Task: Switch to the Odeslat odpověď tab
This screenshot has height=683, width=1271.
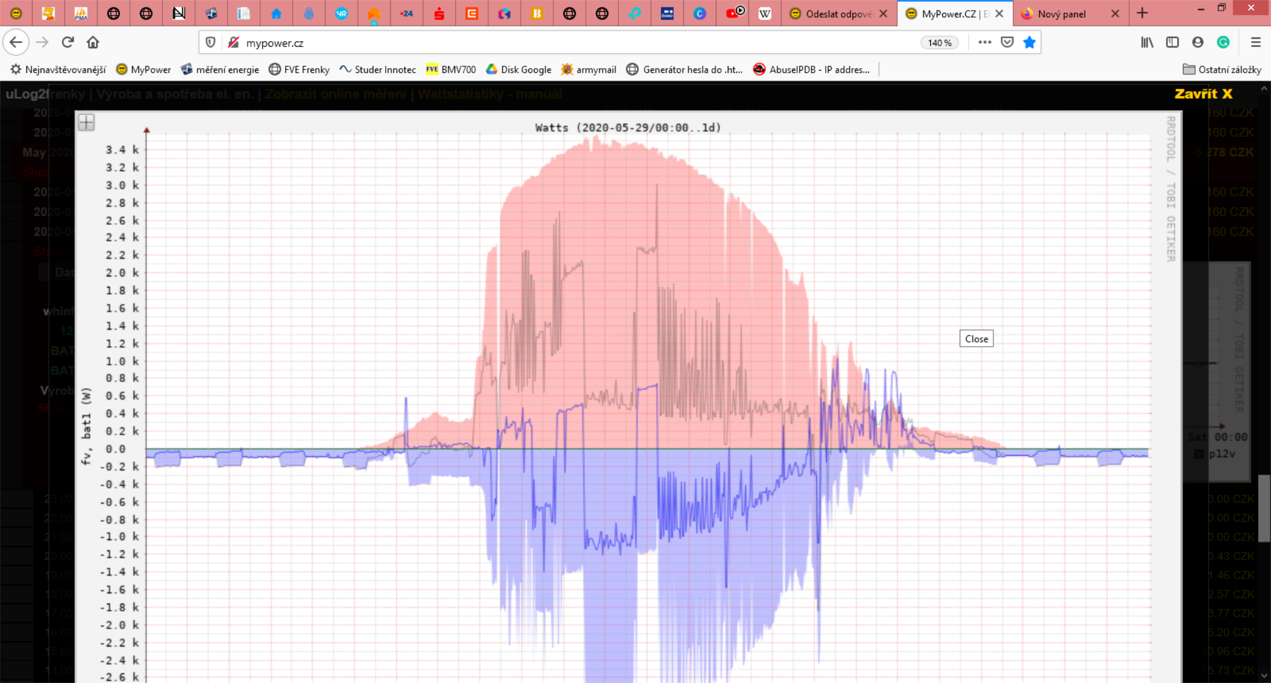Action: [831, 14]
